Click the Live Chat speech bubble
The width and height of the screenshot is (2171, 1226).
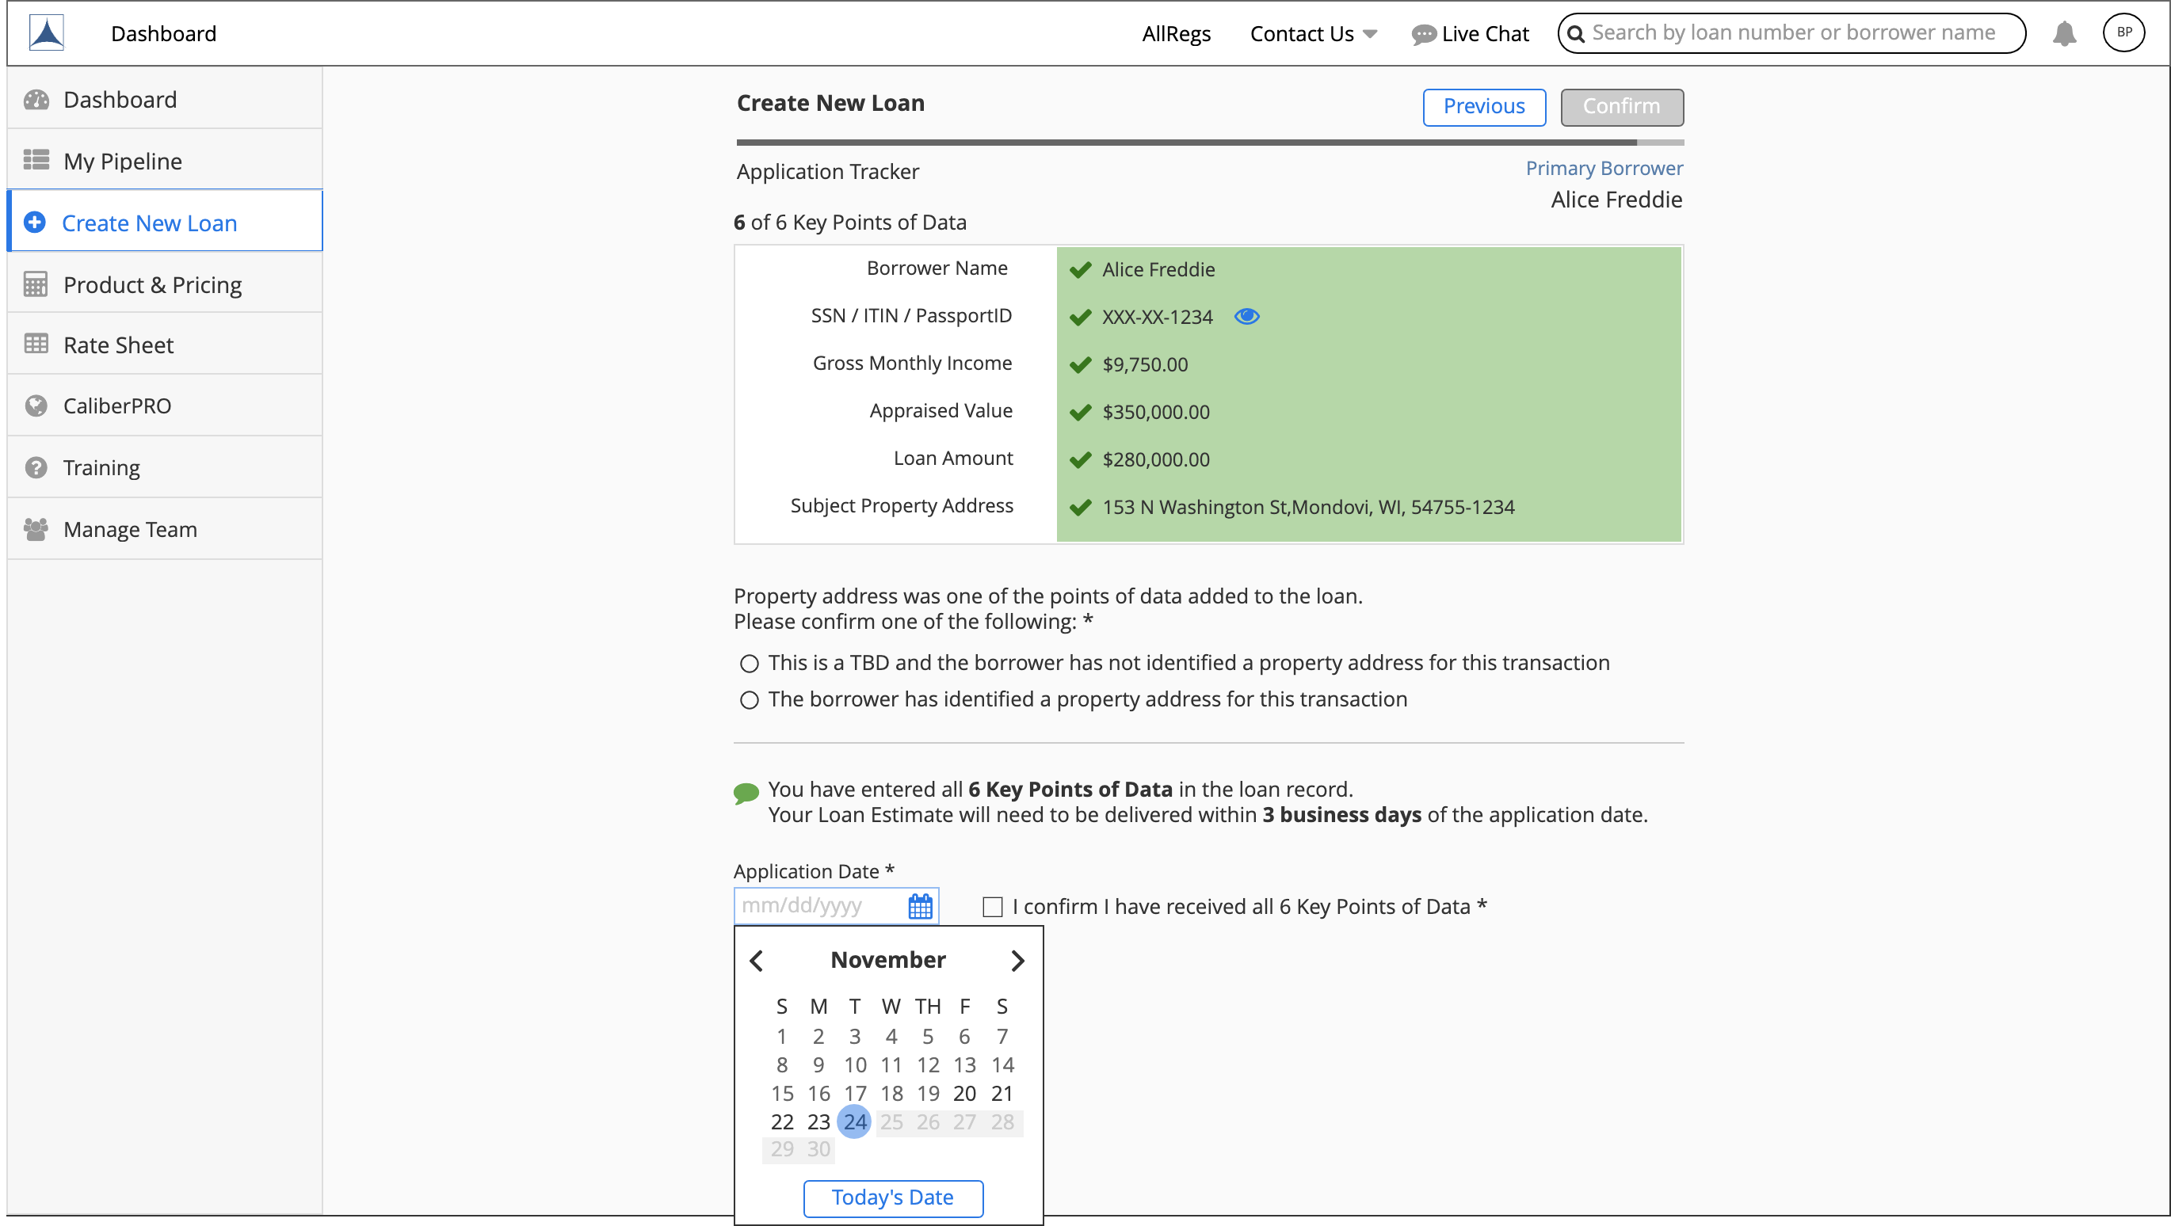click(1422, 34)
